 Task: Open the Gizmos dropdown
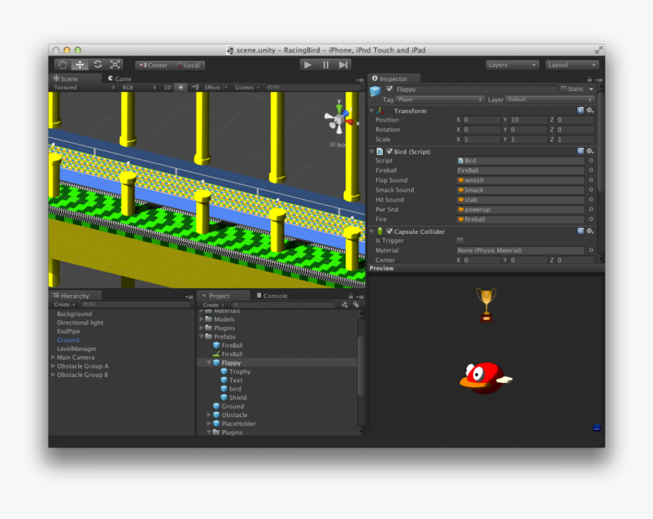tap(247, 87)
